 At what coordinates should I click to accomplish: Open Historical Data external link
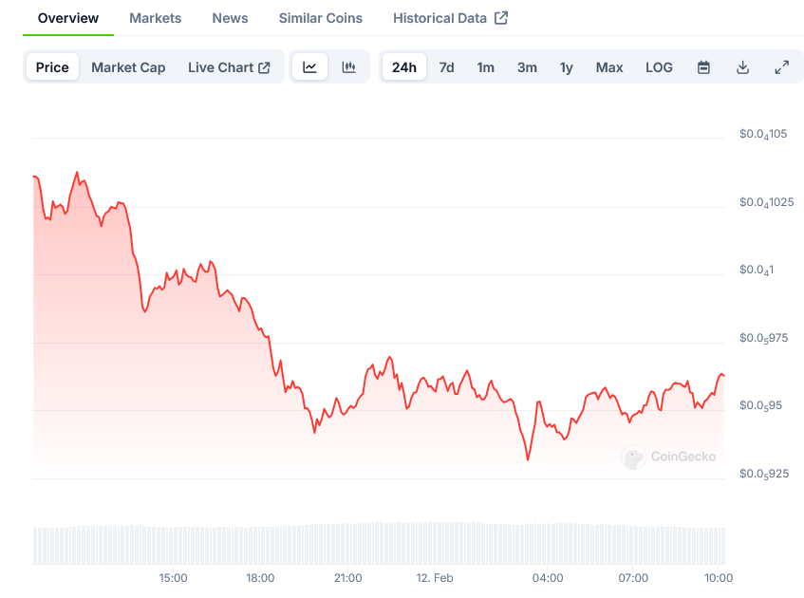pyautogui.click(x=450, y=18)
